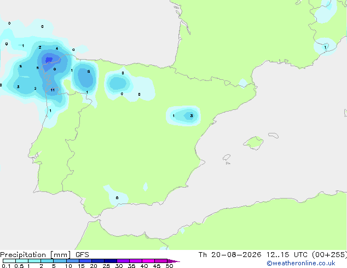Pick the 40–45 mm magenta legend swatch
347x268 pixels.
[x=148, y=261]
